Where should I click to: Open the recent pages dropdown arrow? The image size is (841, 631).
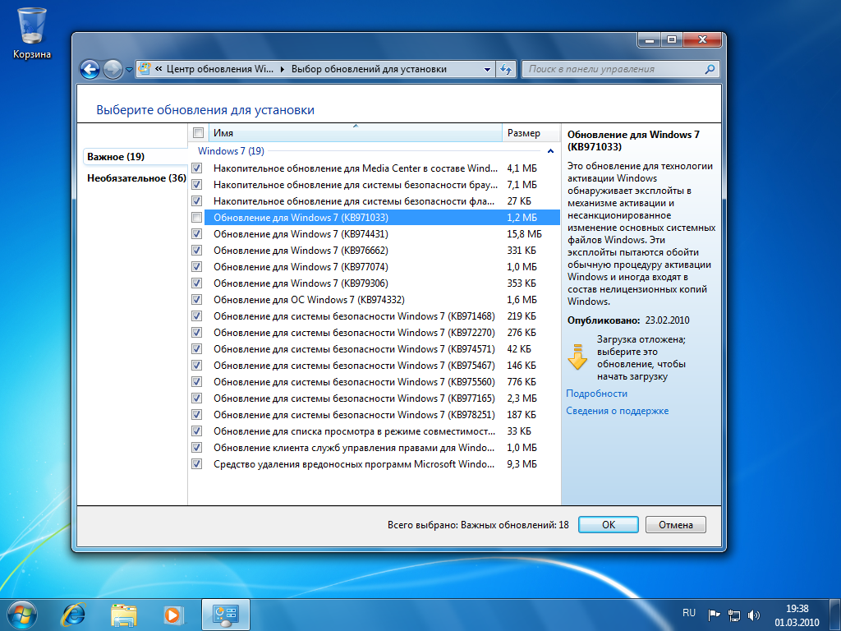click(129, 70)
